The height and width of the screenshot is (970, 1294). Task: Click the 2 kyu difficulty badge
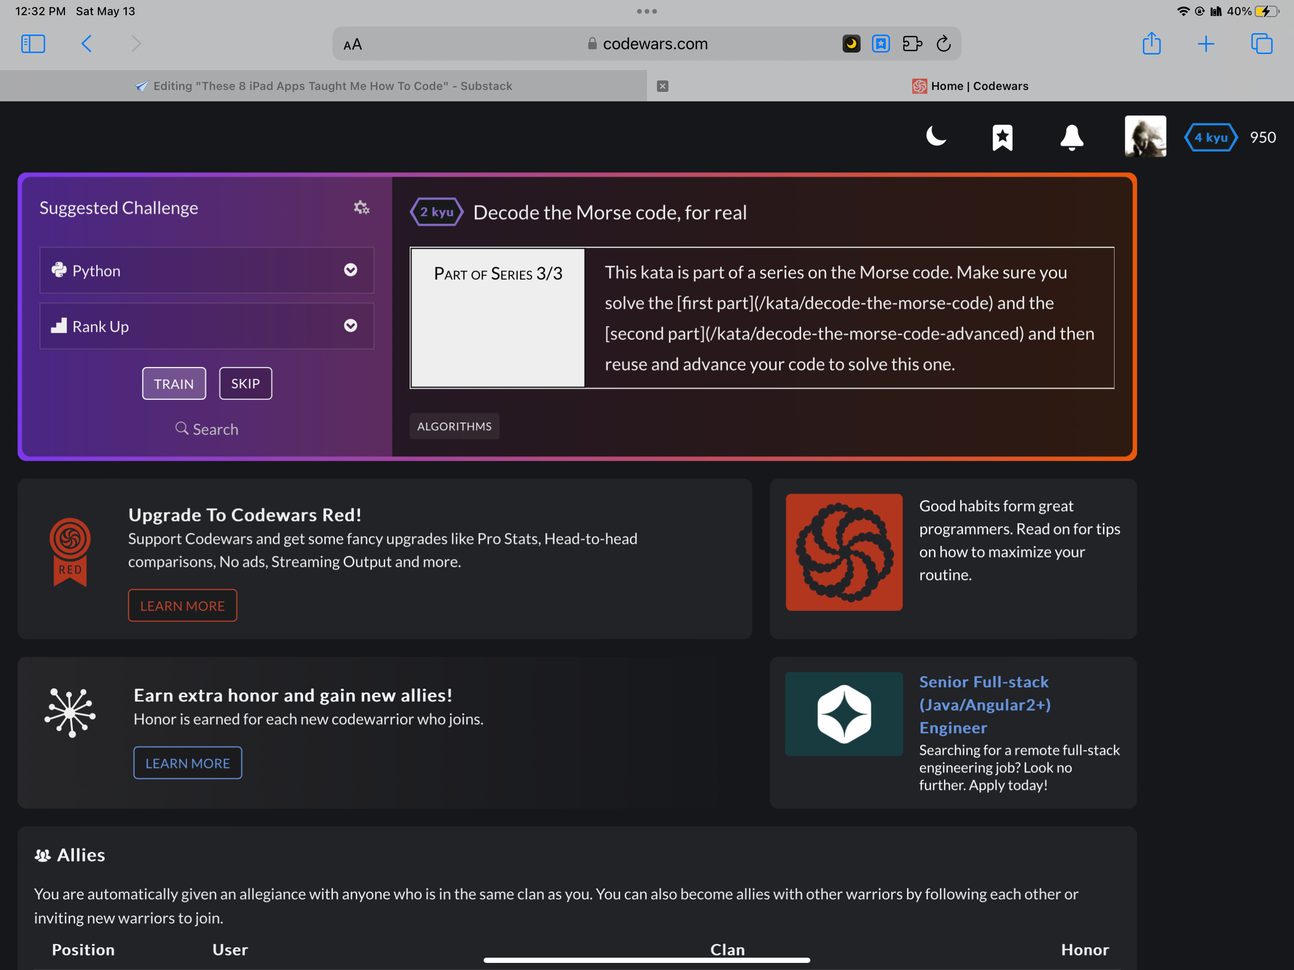pos(436,212)
